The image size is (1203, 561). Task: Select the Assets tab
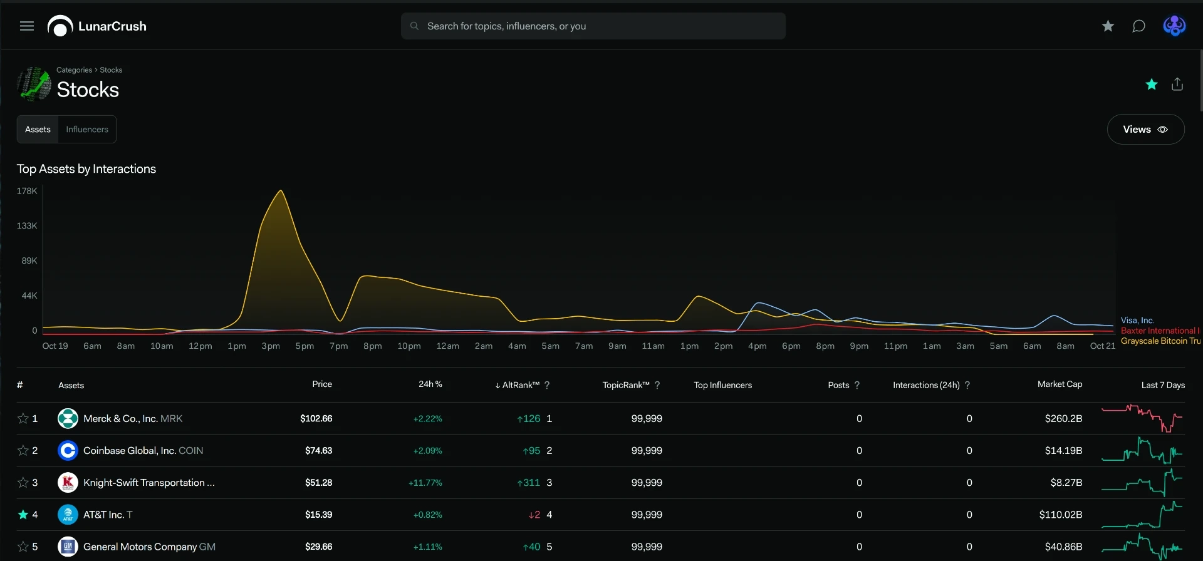pos(38,130)
